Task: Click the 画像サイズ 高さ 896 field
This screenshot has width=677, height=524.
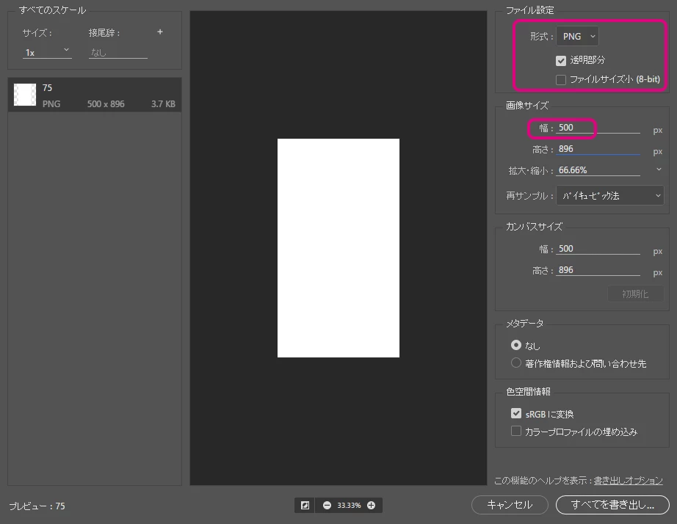Action: point(598,149)
